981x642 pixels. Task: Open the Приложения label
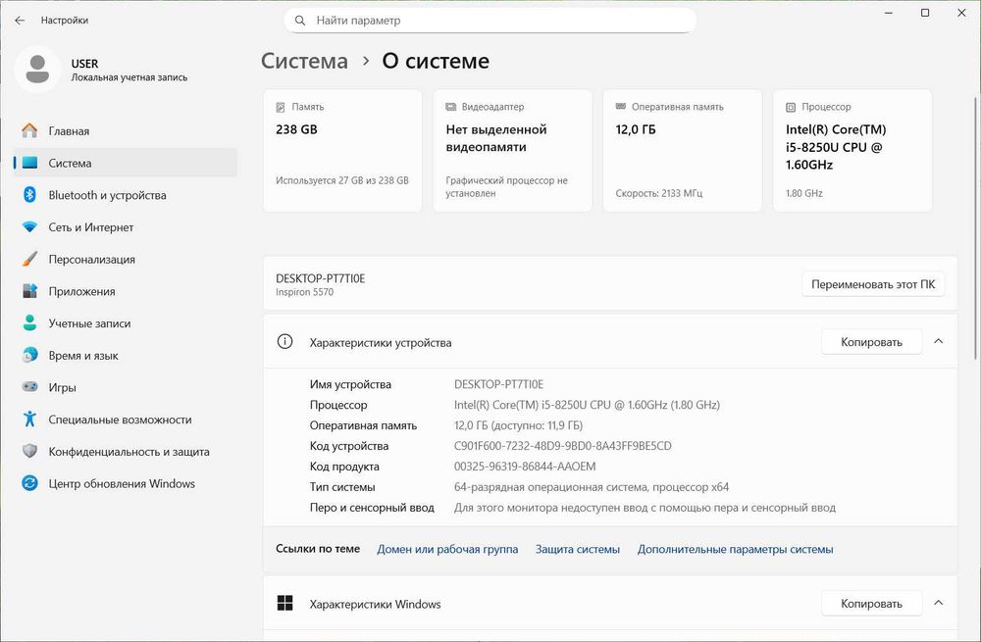tap(82, 291)
